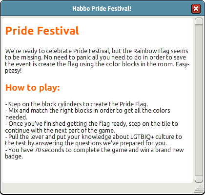Click the 'How to play:' heading
Viewport: 205px width, 195px height.
pyautogui.click(x=33, y=88)
